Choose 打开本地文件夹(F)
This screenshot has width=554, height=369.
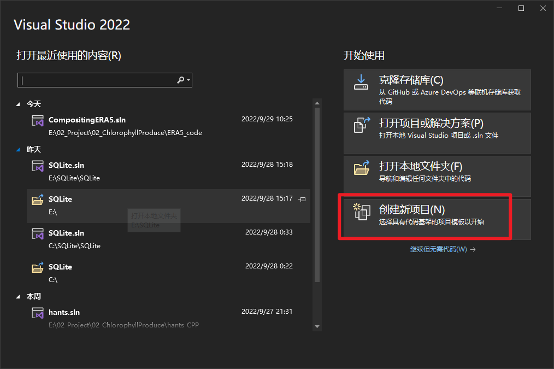tap(437, 176)
